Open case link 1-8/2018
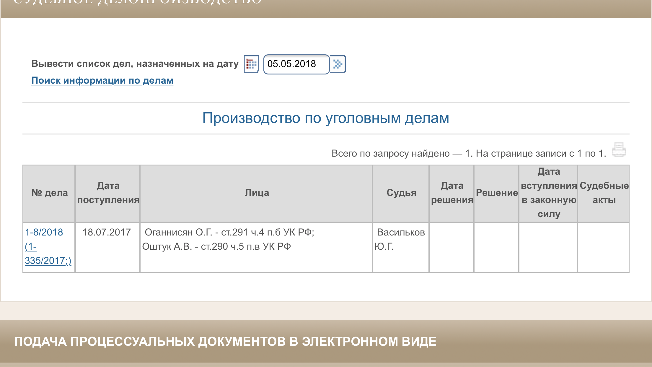The height and width of the screenshot is (367, 652). (44, 232)
